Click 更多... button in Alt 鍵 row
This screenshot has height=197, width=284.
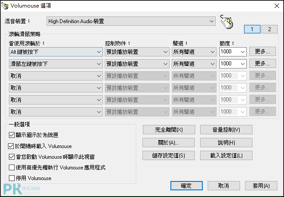[x=263, y=52]
